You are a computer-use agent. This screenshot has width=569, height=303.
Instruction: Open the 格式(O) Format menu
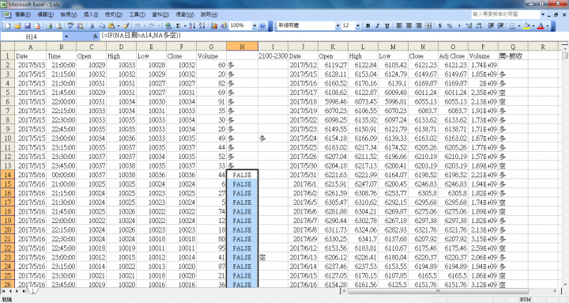(x=114, y=14)
